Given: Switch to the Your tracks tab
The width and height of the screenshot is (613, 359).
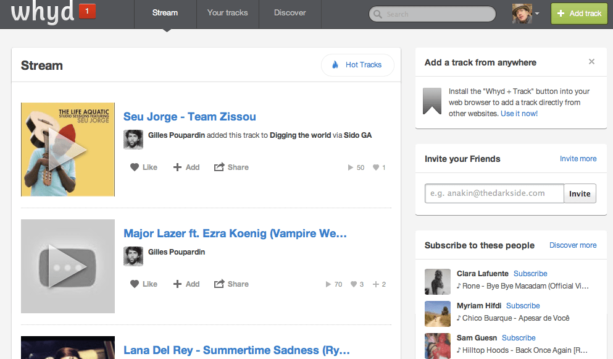Looking at the screenshot, I should [x=227, y=13].
